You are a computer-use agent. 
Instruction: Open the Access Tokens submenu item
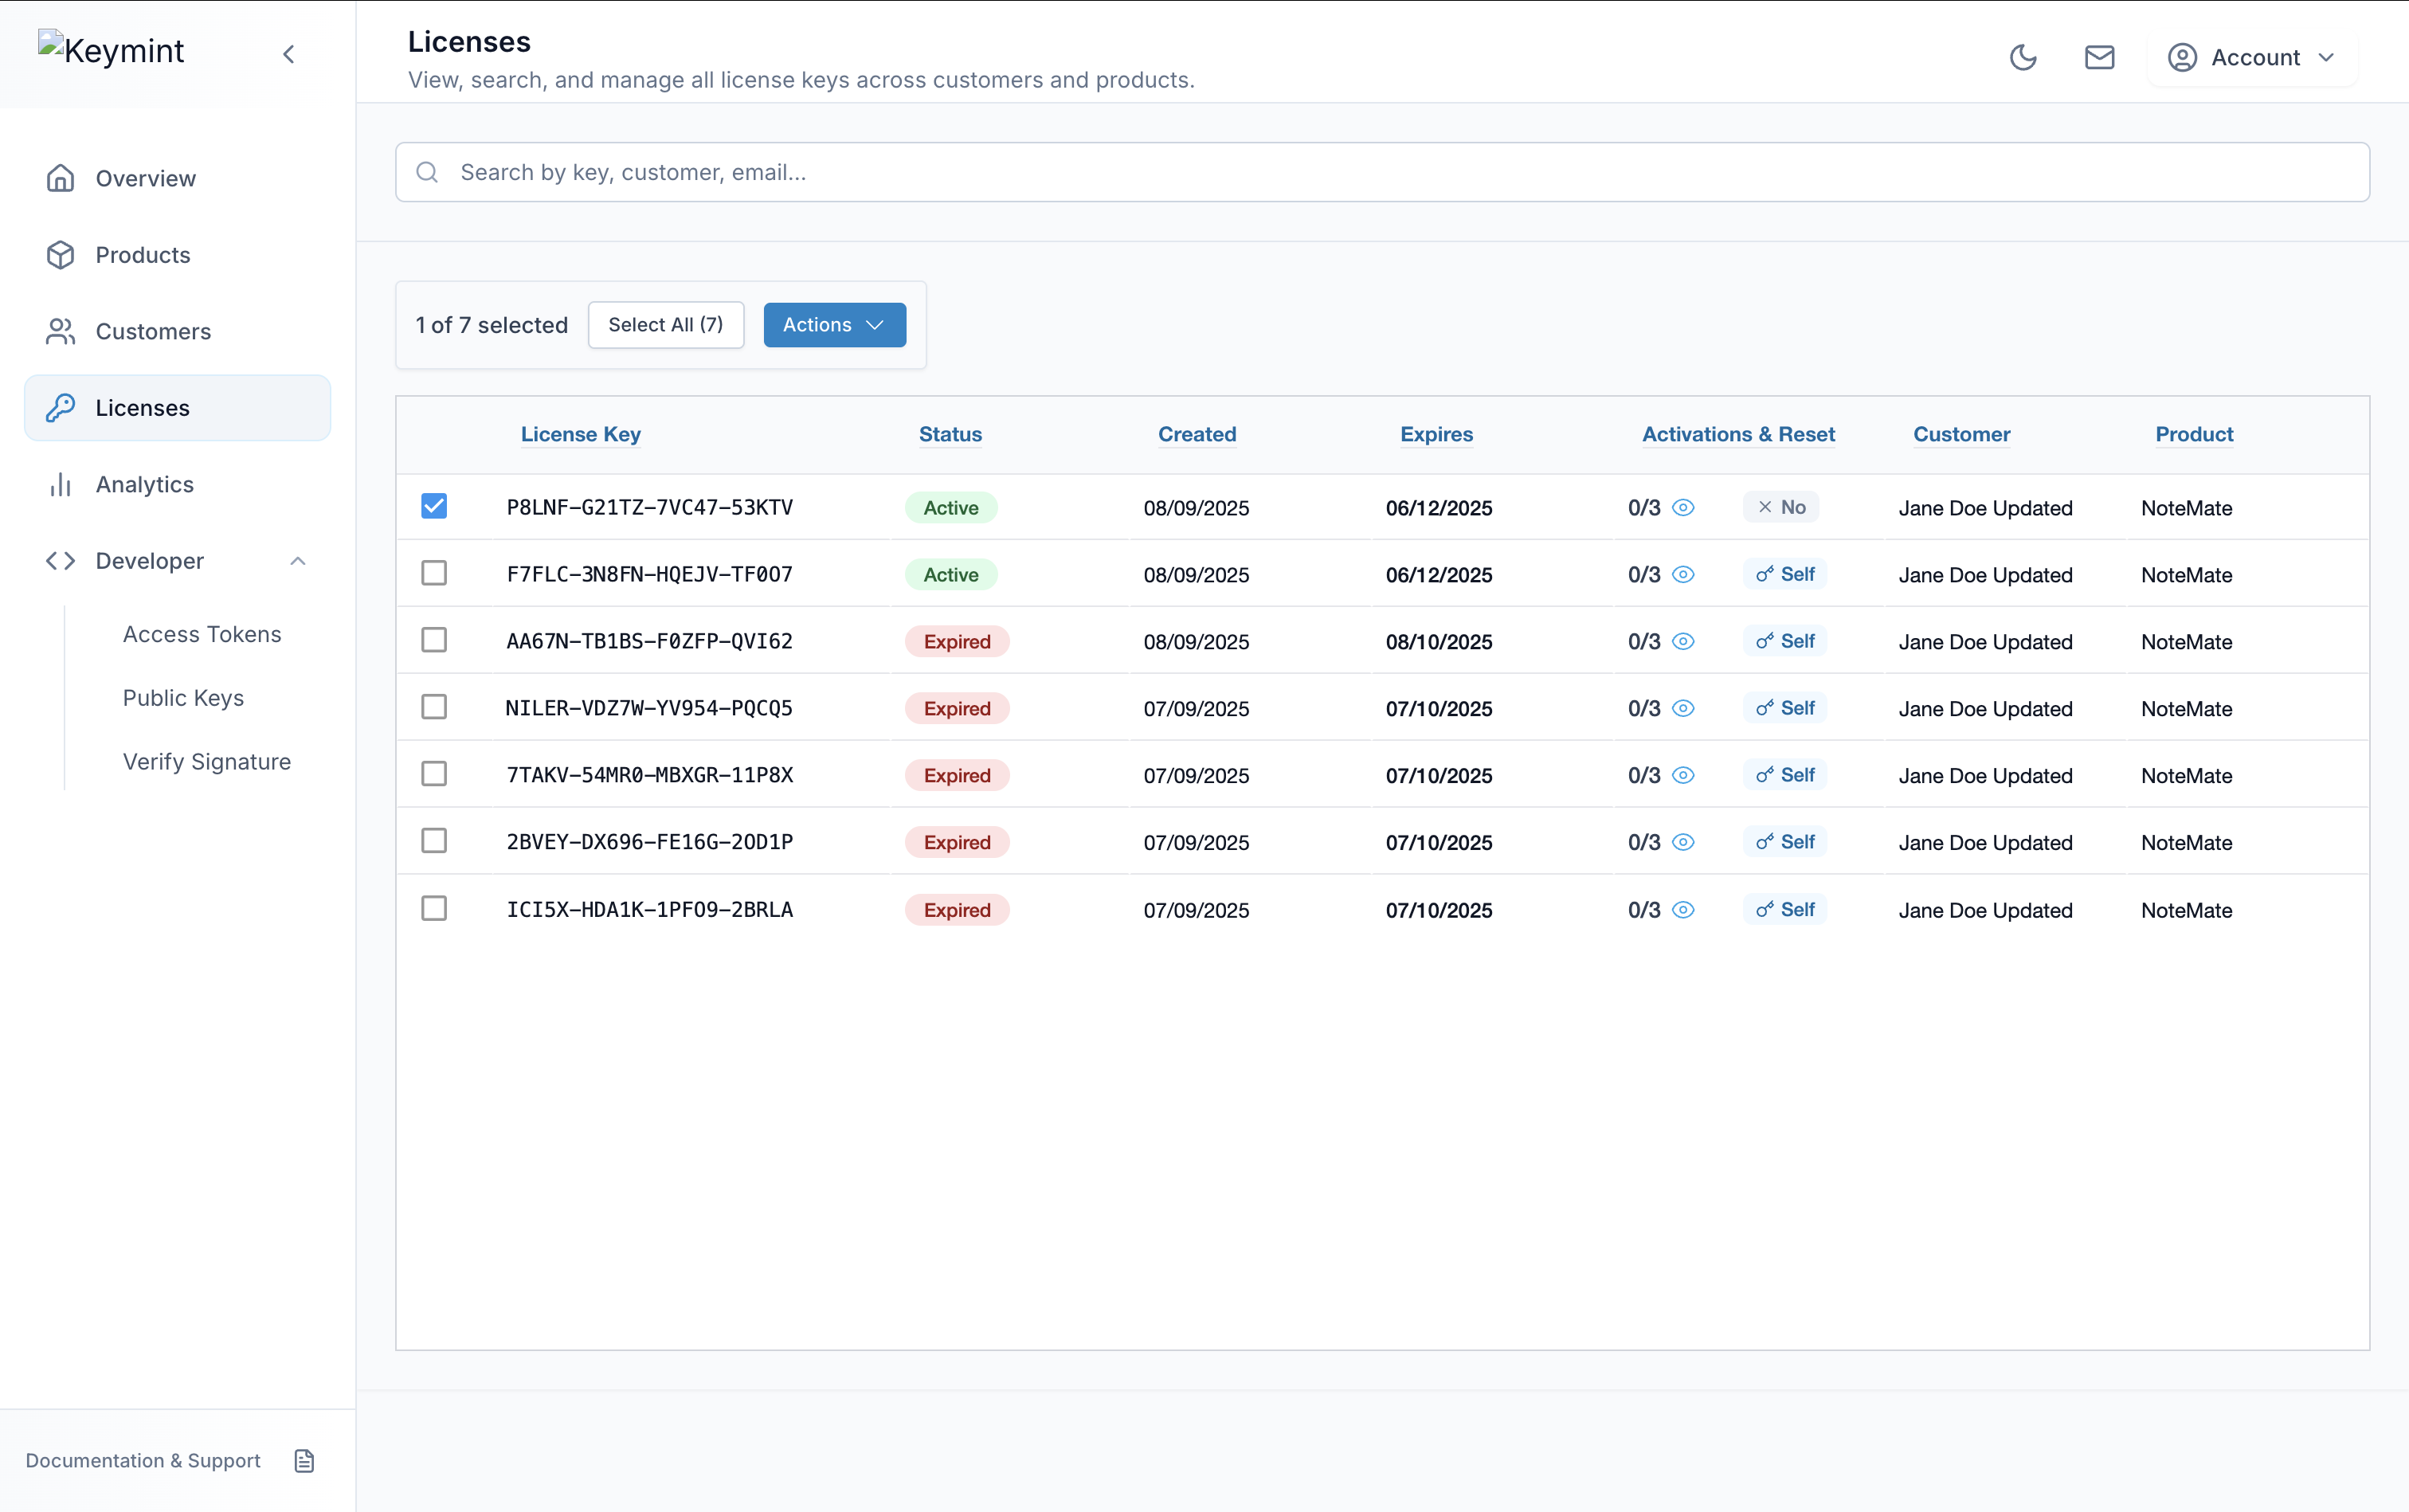[202, 634]
